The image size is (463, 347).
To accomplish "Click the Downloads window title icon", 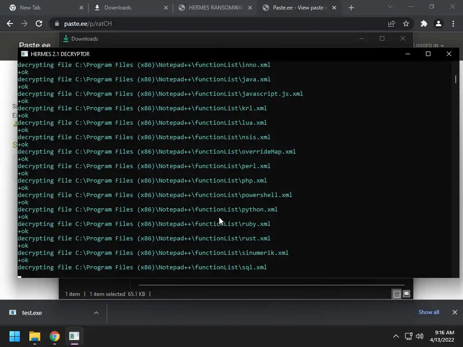I will coord(66,39).
